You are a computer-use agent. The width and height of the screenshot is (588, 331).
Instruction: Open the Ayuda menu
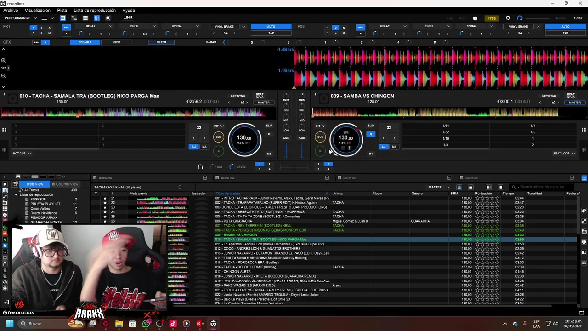click(129, 10)
